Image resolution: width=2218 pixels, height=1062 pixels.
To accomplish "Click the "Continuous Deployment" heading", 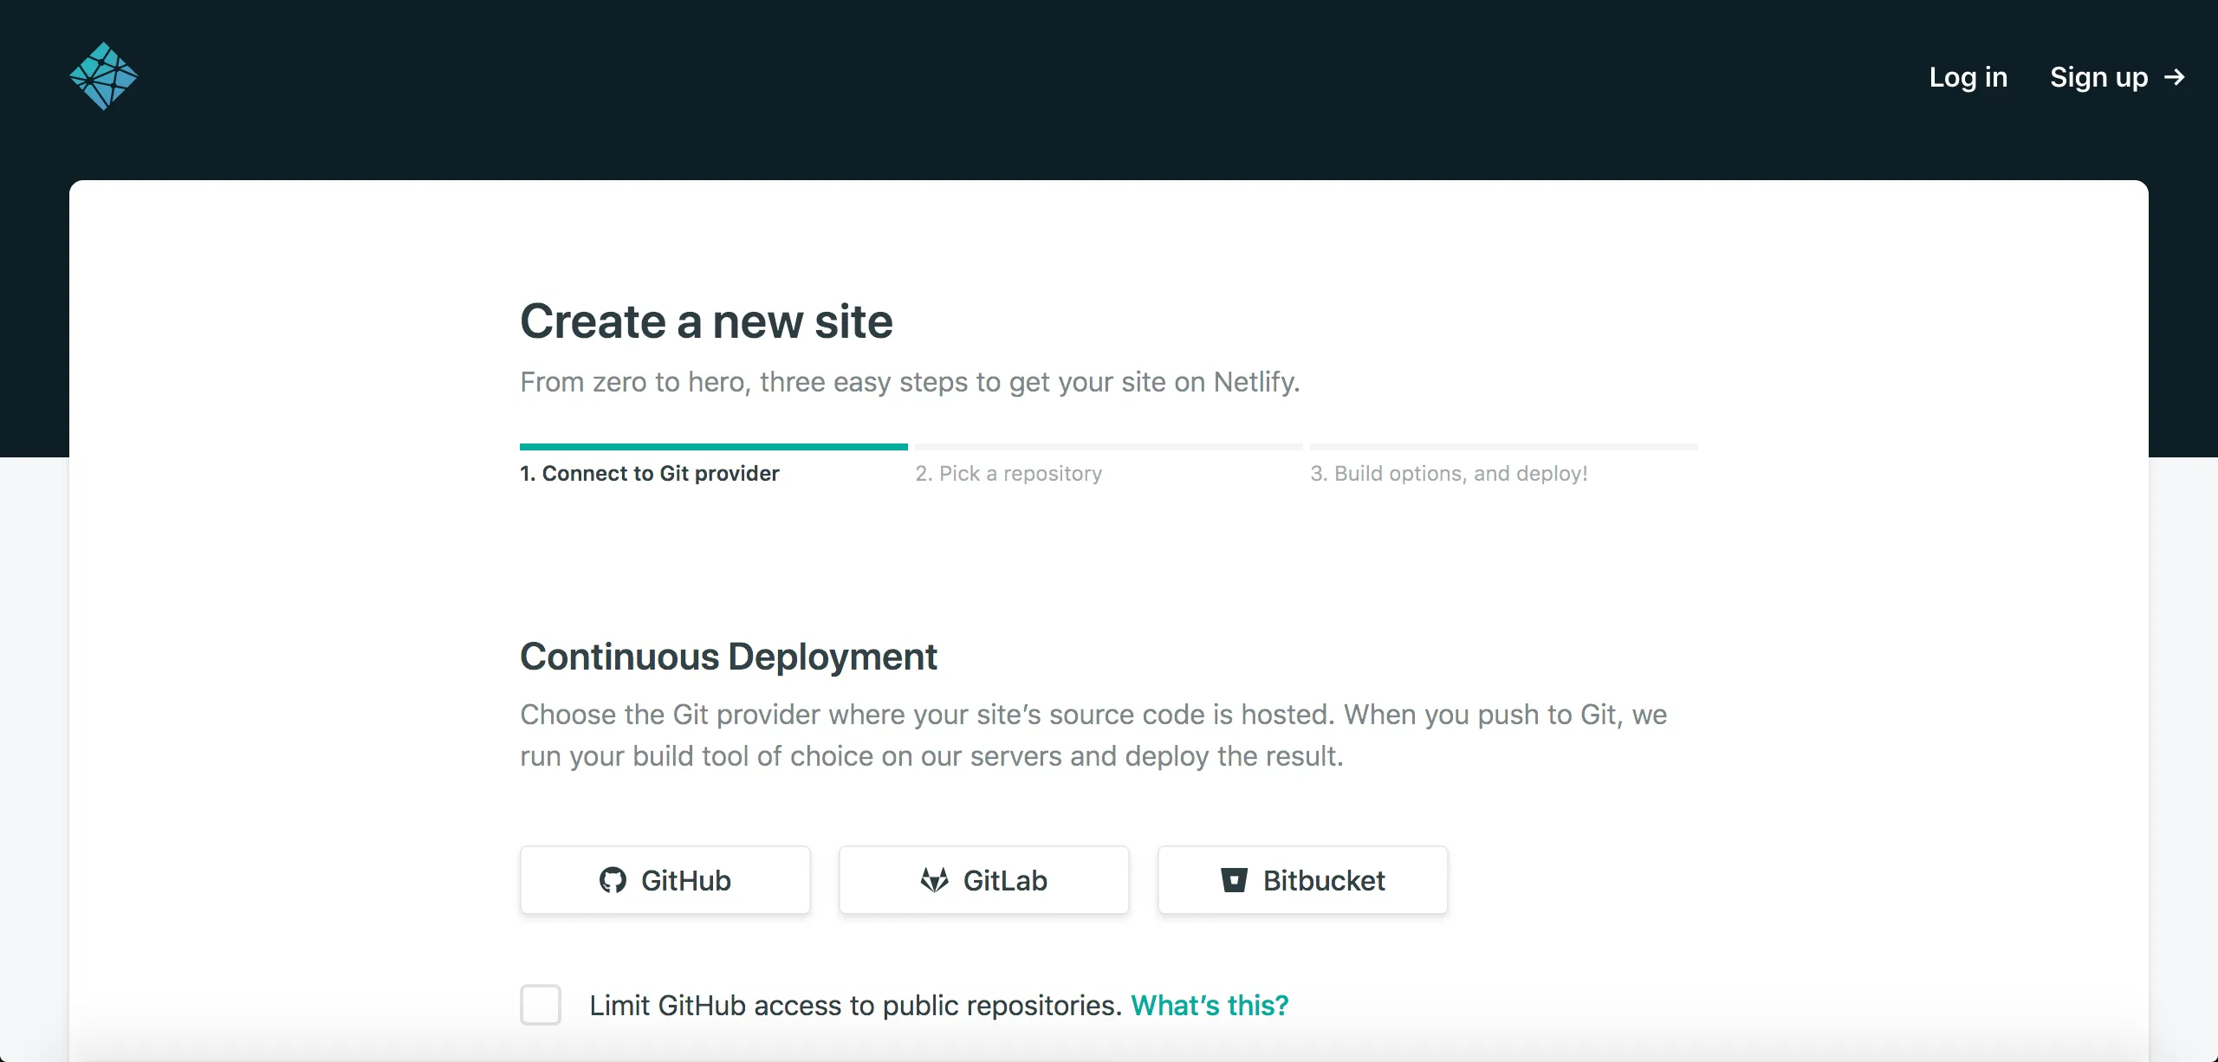I will click(729, 657).
